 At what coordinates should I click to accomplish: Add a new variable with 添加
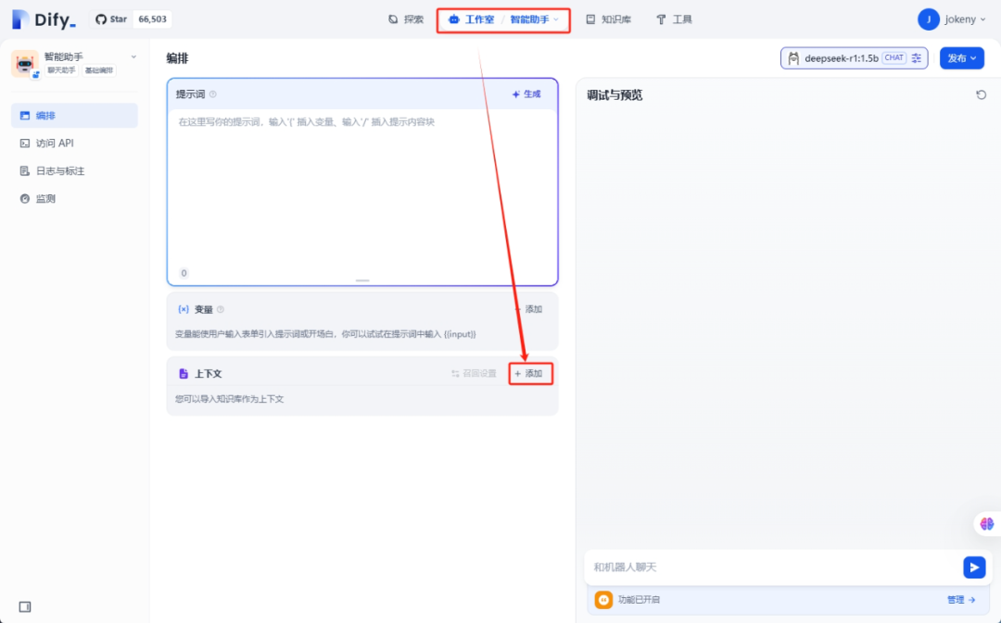coord(528,309)
